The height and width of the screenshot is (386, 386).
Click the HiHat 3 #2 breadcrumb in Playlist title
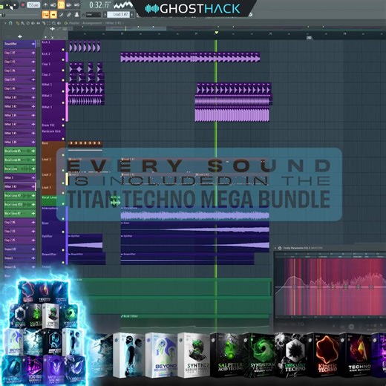[113, 23]
